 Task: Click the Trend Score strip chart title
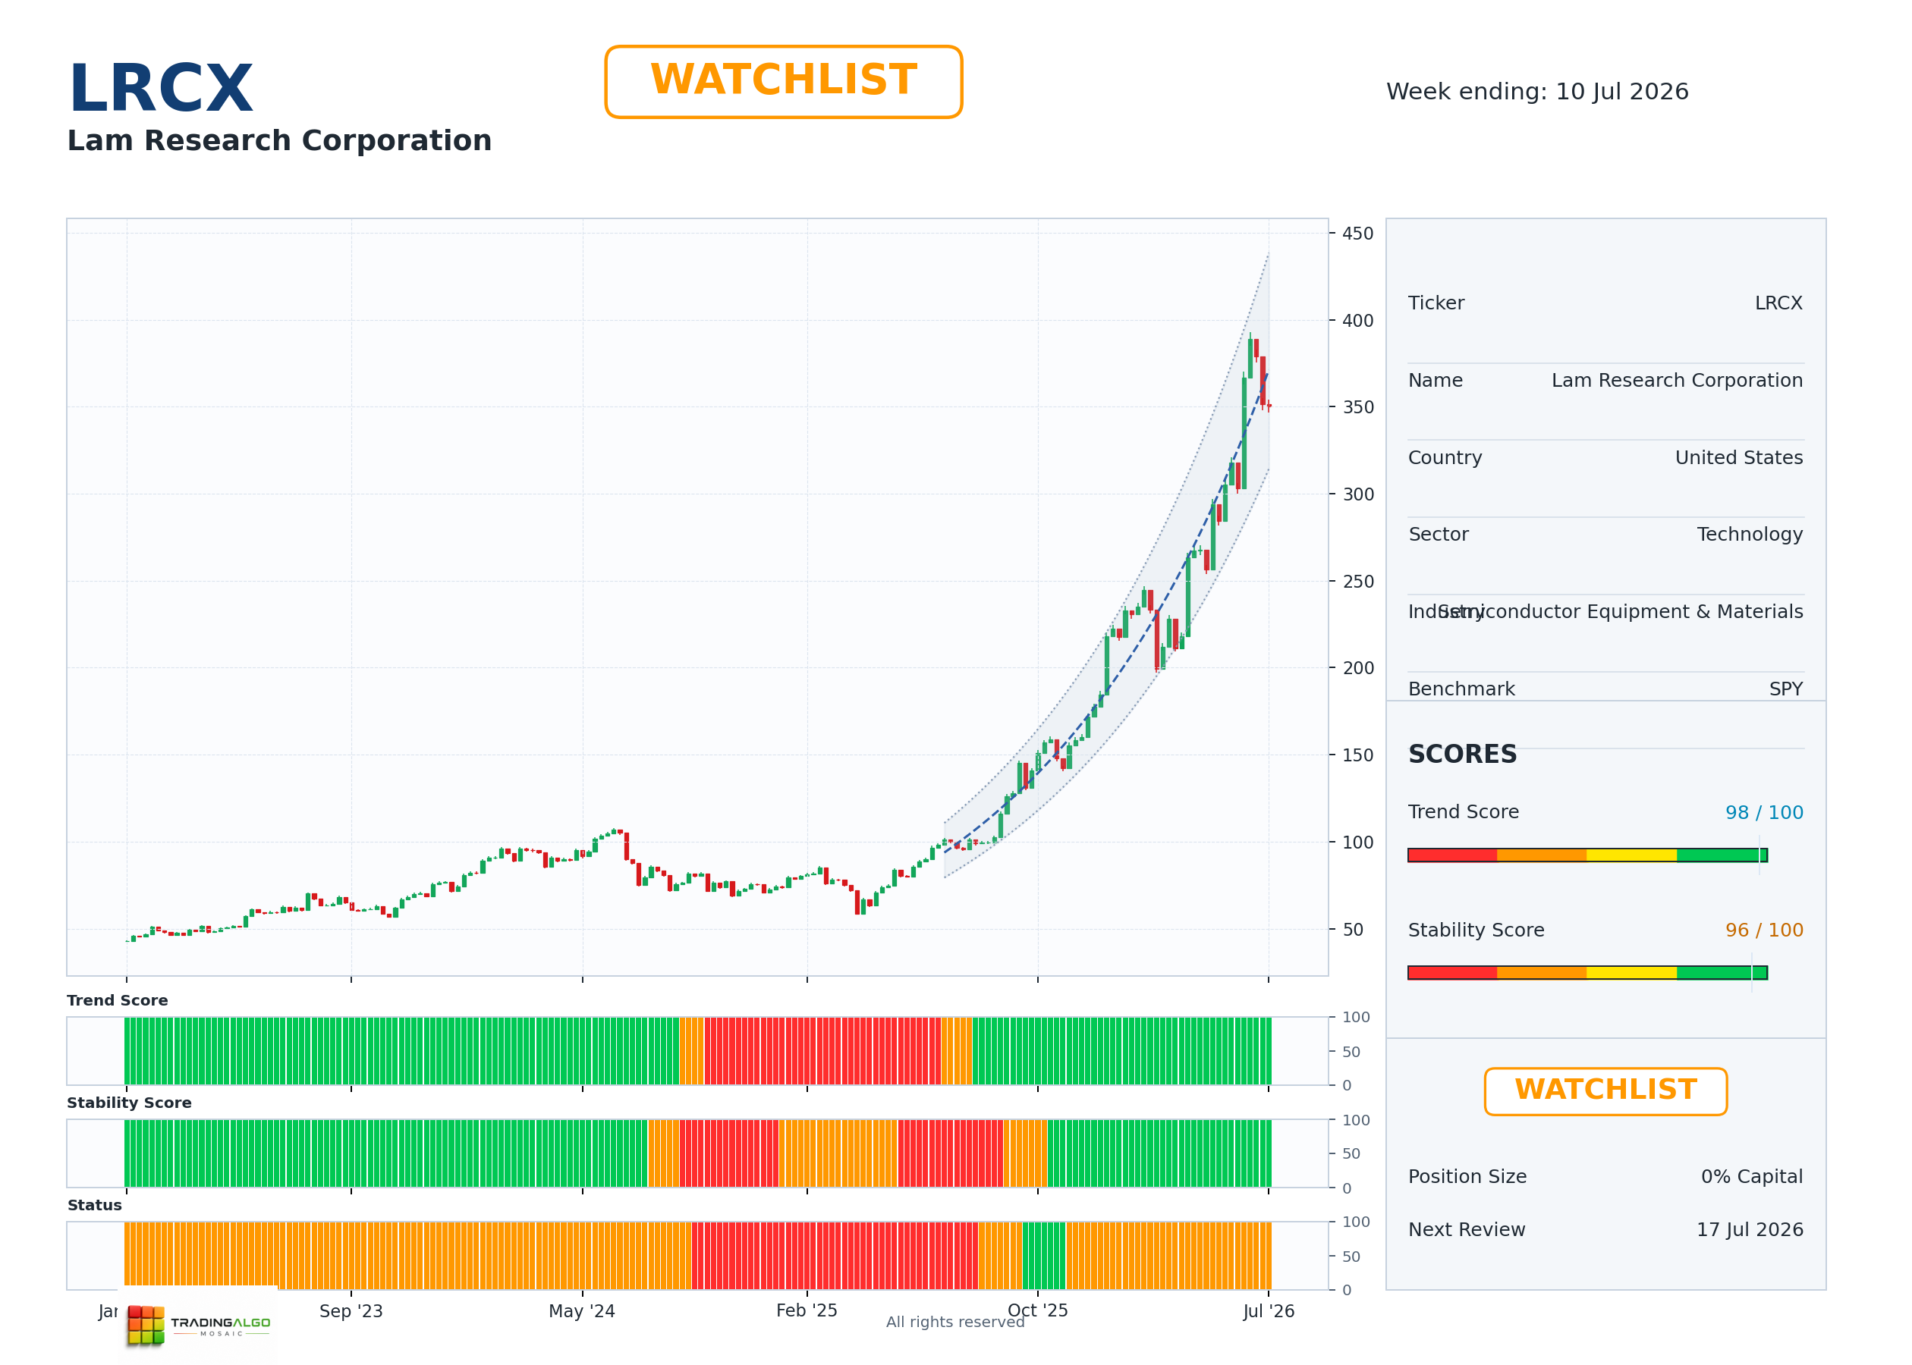pyautogui.click(x=118, y=1000)
